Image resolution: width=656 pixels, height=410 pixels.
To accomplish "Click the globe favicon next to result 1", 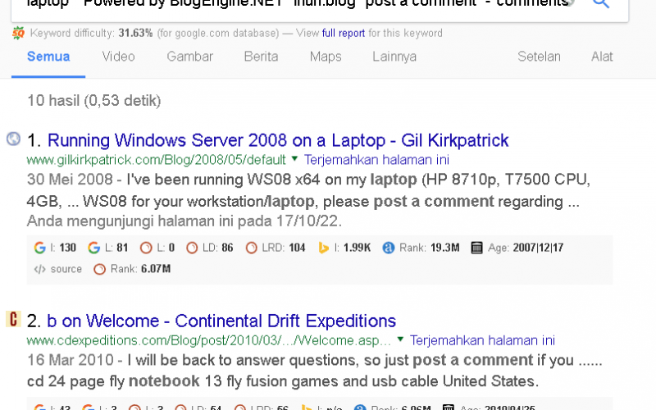I will click(13, 139).
